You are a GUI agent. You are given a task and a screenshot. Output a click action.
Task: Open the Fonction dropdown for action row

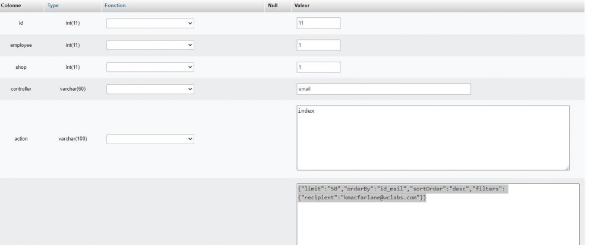coord(150,139)
